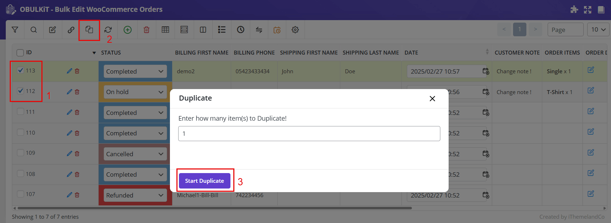
Task: Click the BILLING FIRST NAME header
Action: pyautogui.click(x=202, y=53)
